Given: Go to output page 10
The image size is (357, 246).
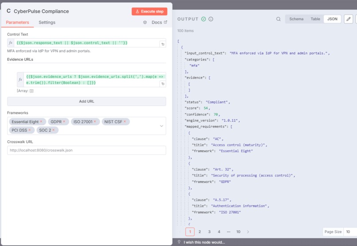Looking at the screenshot, I should pyautogui.click(x=238, y=232).
